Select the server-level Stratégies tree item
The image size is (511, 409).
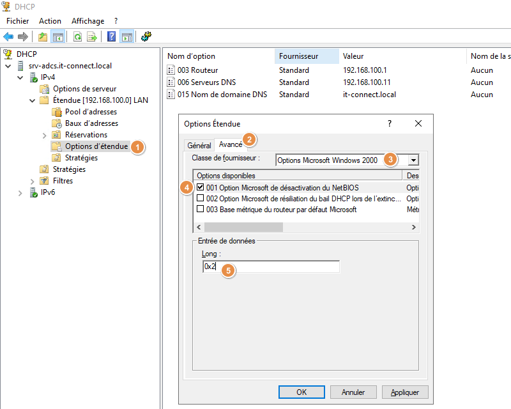(69, 169)
